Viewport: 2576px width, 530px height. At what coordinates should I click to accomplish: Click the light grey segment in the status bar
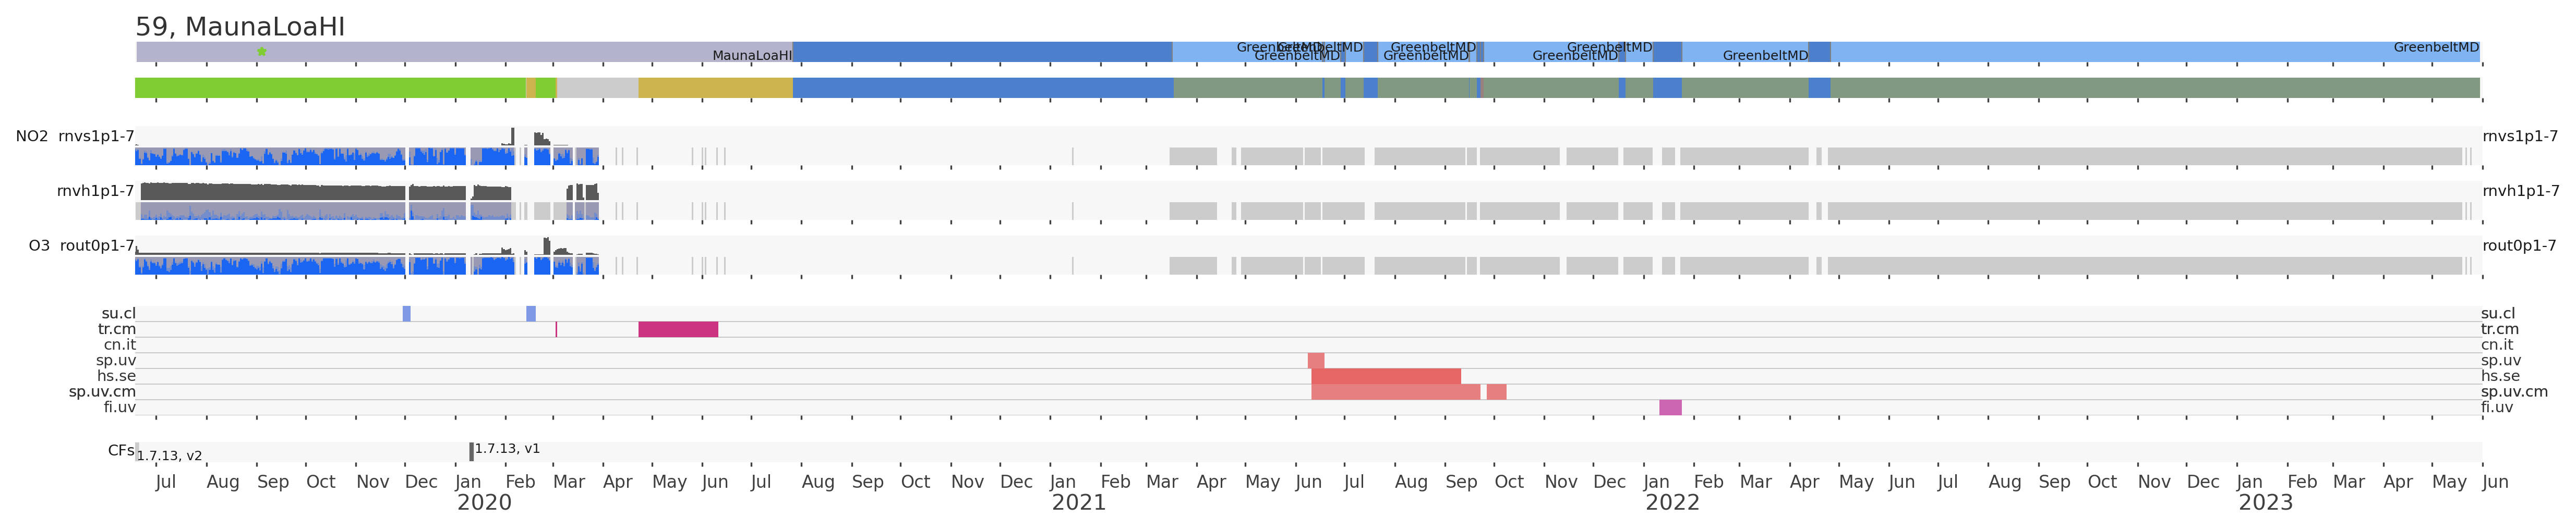pyautogui.click(x=597, y=88)
